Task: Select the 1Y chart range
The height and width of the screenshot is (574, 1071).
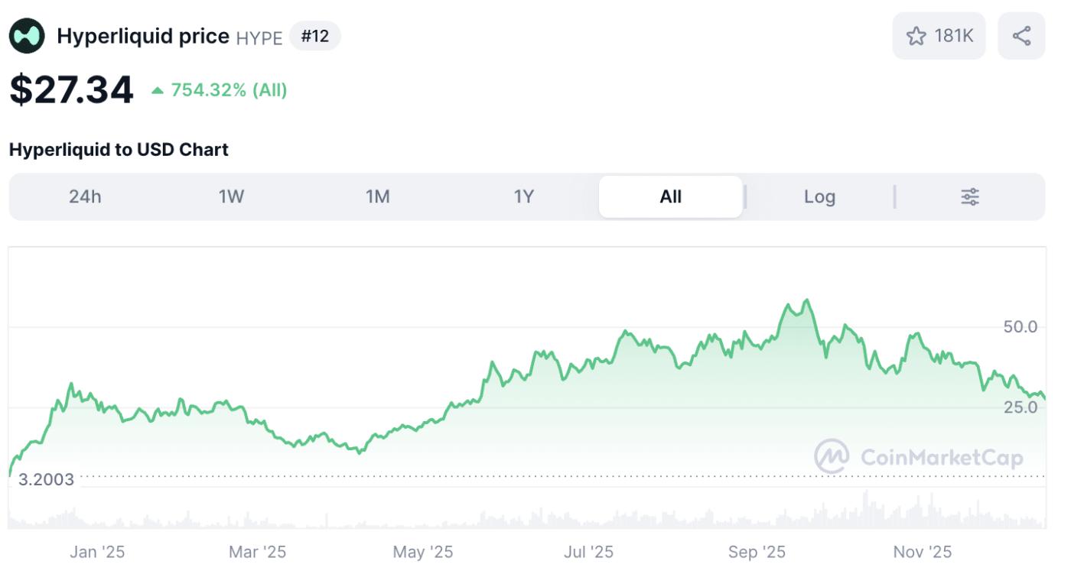Action: 523,197
